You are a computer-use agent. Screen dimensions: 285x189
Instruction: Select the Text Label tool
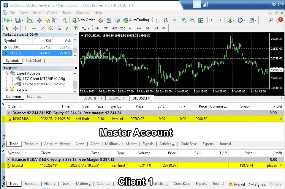click(x=76, y=28)
